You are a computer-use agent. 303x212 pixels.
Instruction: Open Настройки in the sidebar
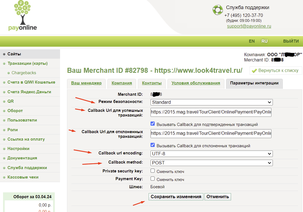(x=30, y=149)
